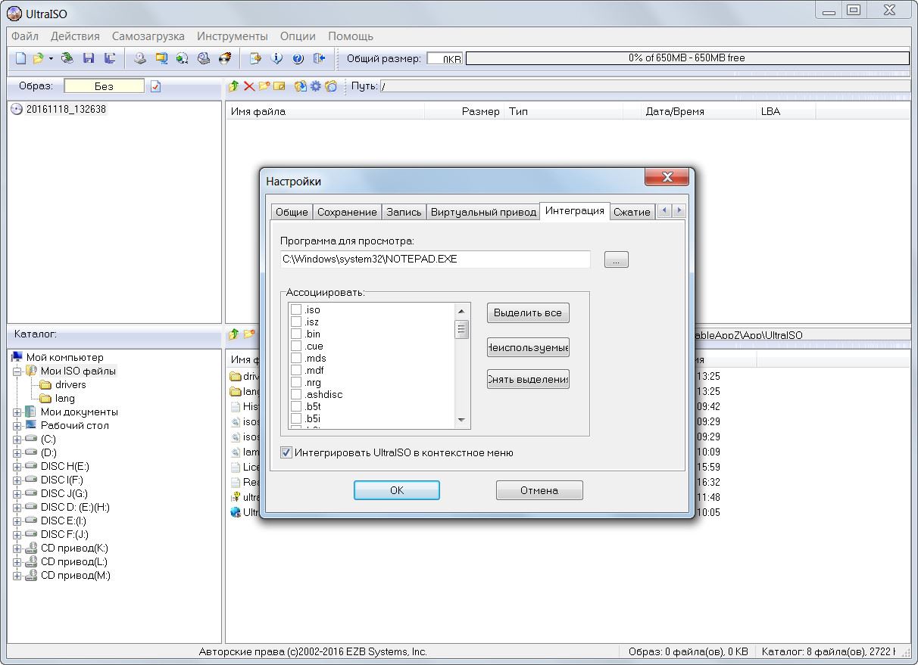Tick the .nrg association checkbox
The width and height of the screenshot is (918, 665).
(x=296, y=382)
